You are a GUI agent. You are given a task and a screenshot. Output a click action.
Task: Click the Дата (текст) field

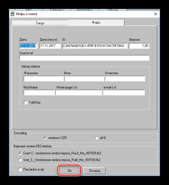click(50, 46)
